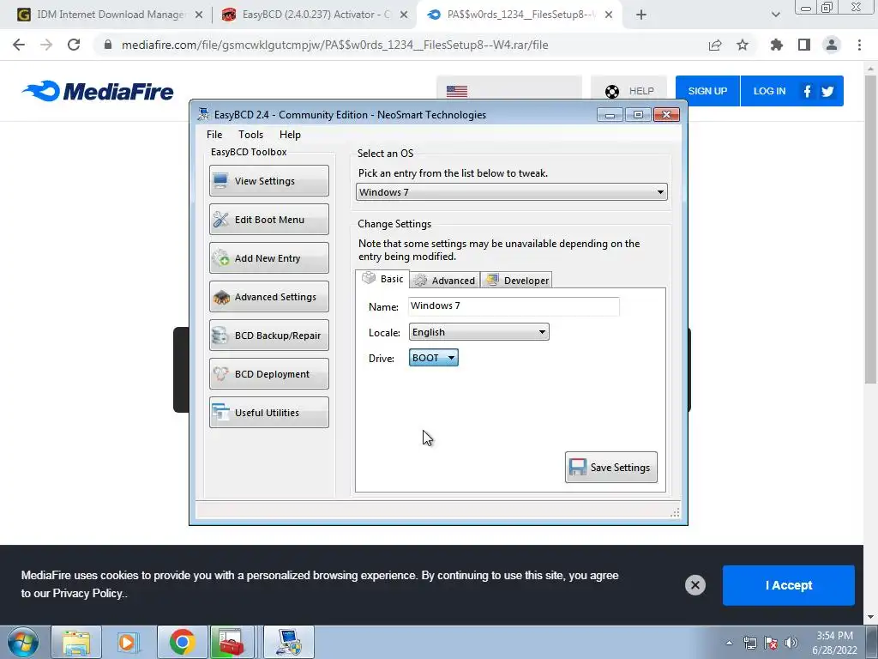
Task: Open Chrome extensions puzzle icon
Action: (776, 45)
